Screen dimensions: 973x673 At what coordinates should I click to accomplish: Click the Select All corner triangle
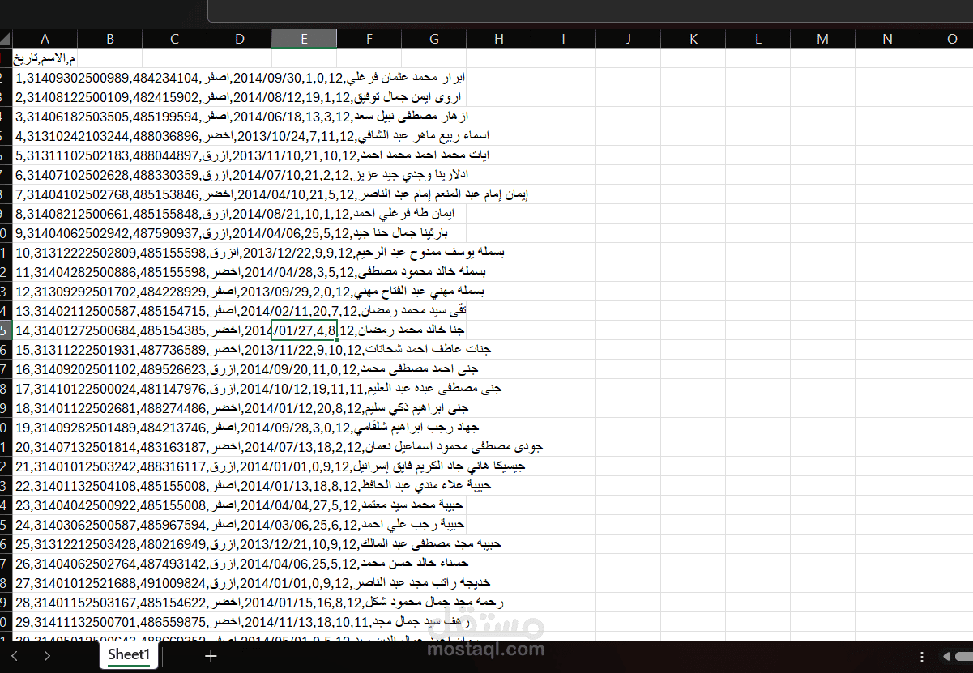(x=6, y=39)
